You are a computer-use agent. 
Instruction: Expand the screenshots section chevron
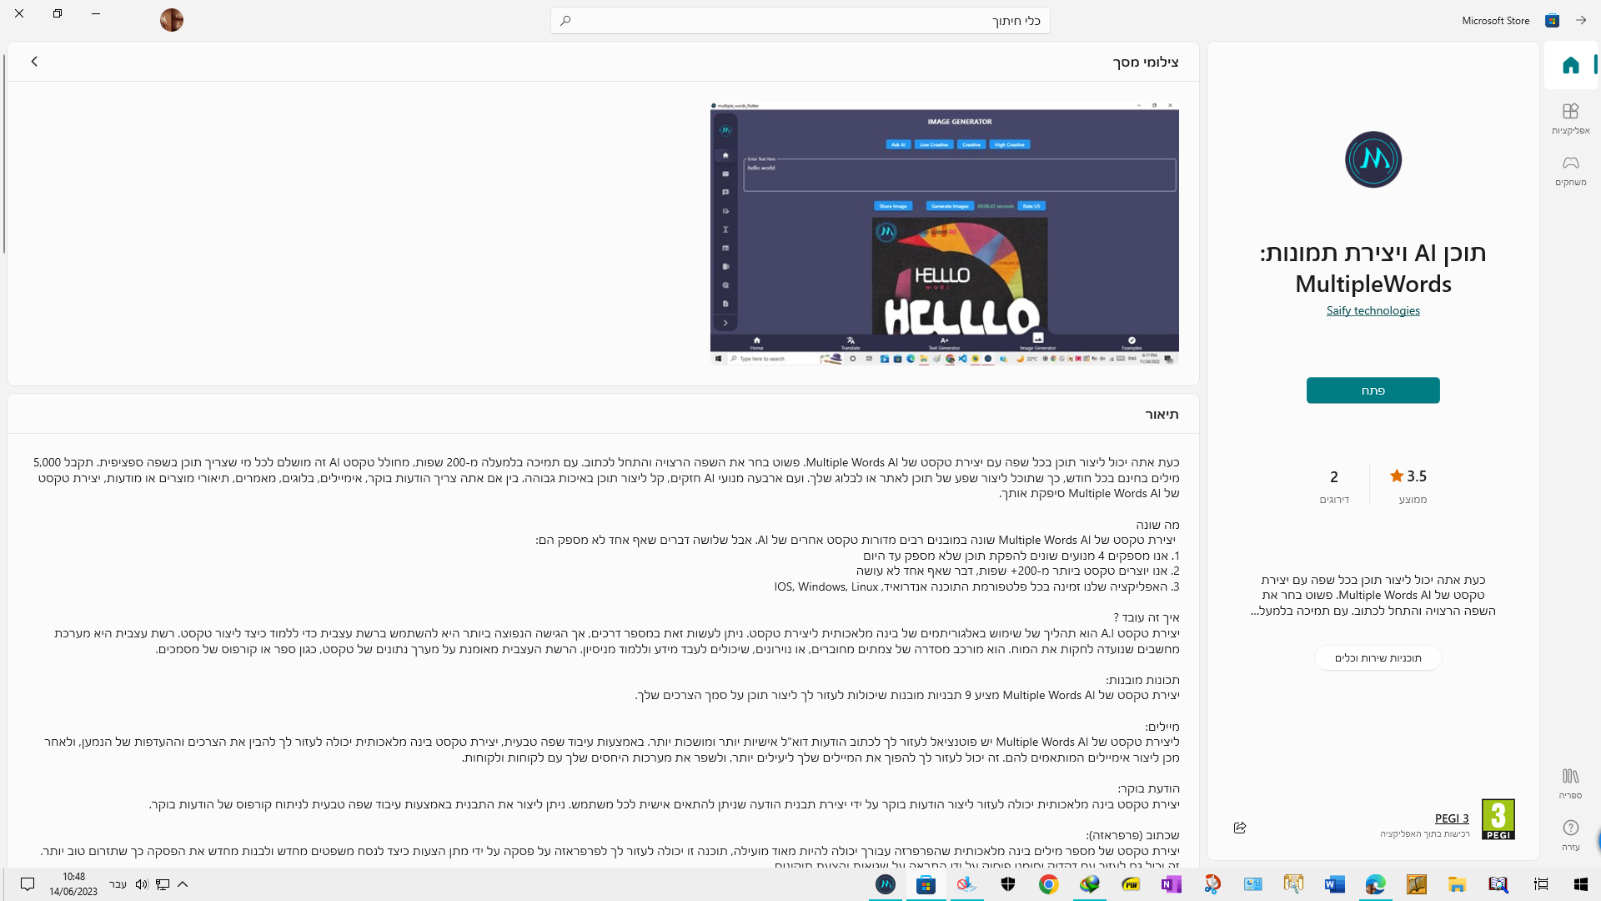click(34, 62)
